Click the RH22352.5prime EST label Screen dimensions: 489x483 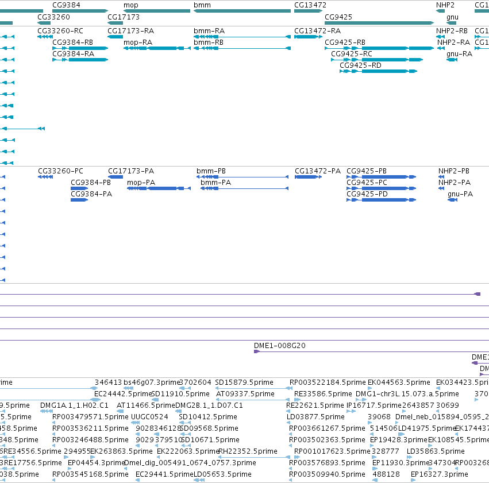click(x=248, y=451)
